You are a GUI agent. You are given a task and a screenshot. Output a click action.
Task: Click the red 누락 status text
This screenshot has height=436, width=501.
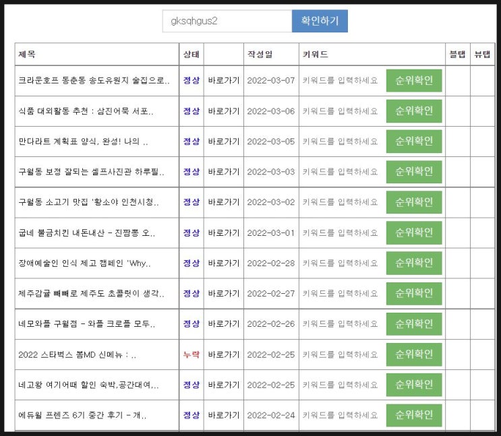(x=191, y=354)
